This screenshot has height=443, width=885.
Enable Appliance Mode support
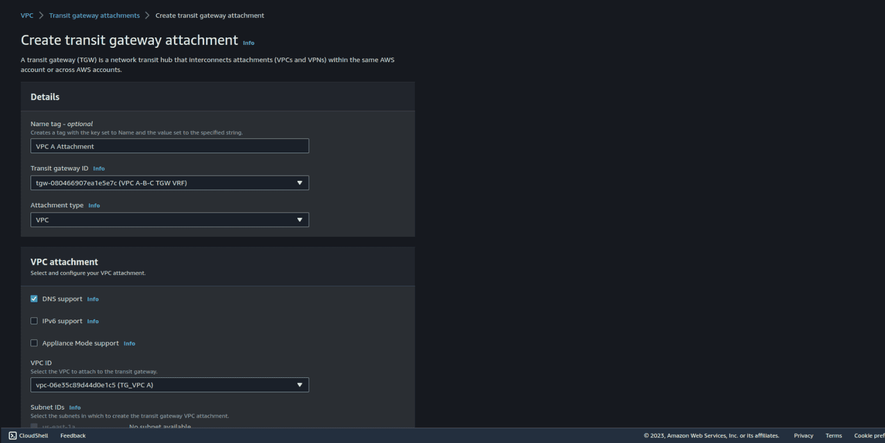(x=34, y=343)
